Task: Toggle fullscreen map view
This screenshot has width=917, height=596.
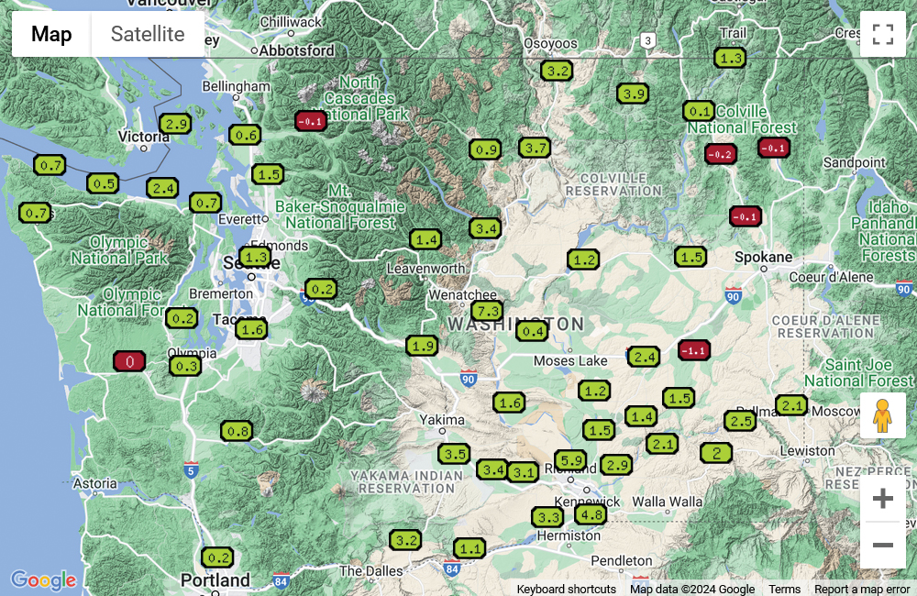Action: (x=882, y=34)
